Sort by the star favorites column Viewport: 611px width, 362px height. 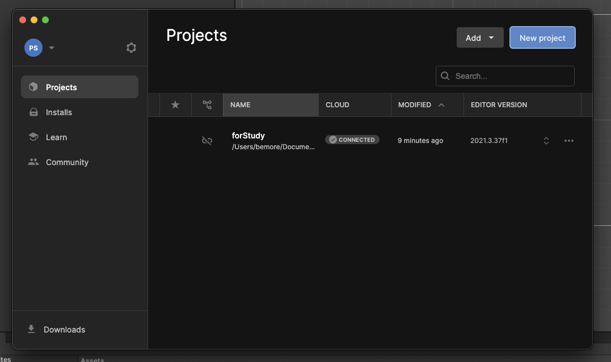tap(175, 105)
